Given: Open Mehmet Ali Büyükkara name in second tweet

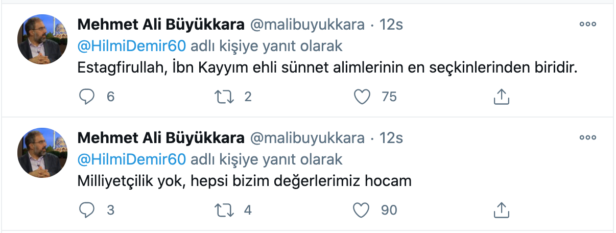Looking at the screenshot, I should (160, 138).
